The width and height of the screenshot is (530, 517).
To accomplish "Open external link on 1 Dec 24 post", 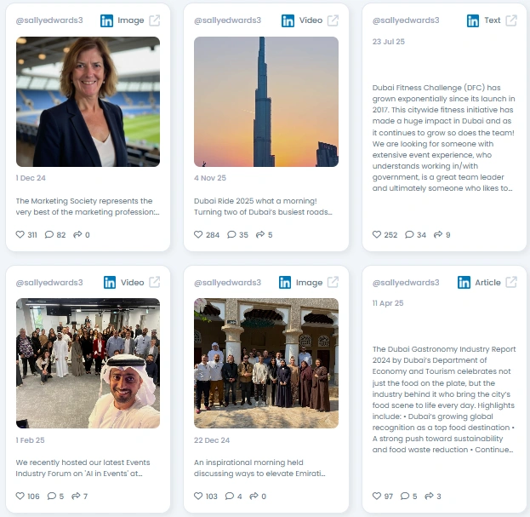I will [155, 20].
